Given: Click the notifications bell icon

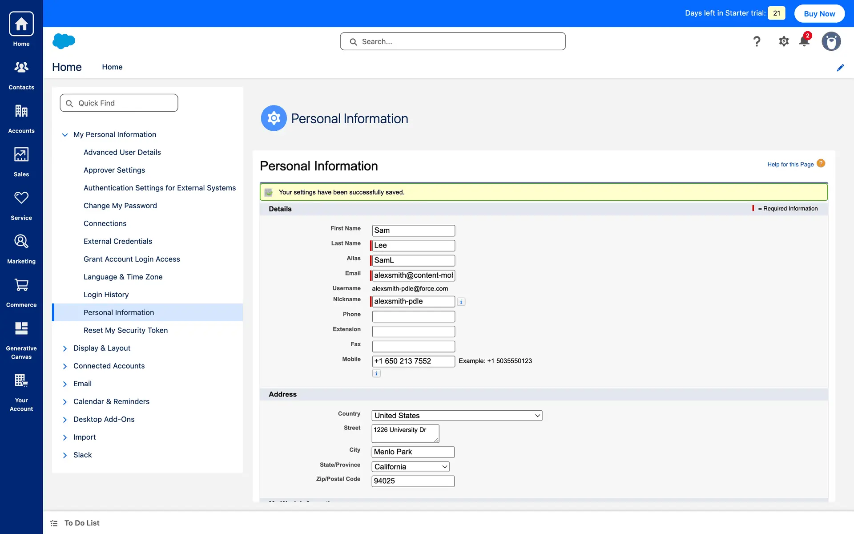Looking at the screenshot, I should tap(804, 41).
